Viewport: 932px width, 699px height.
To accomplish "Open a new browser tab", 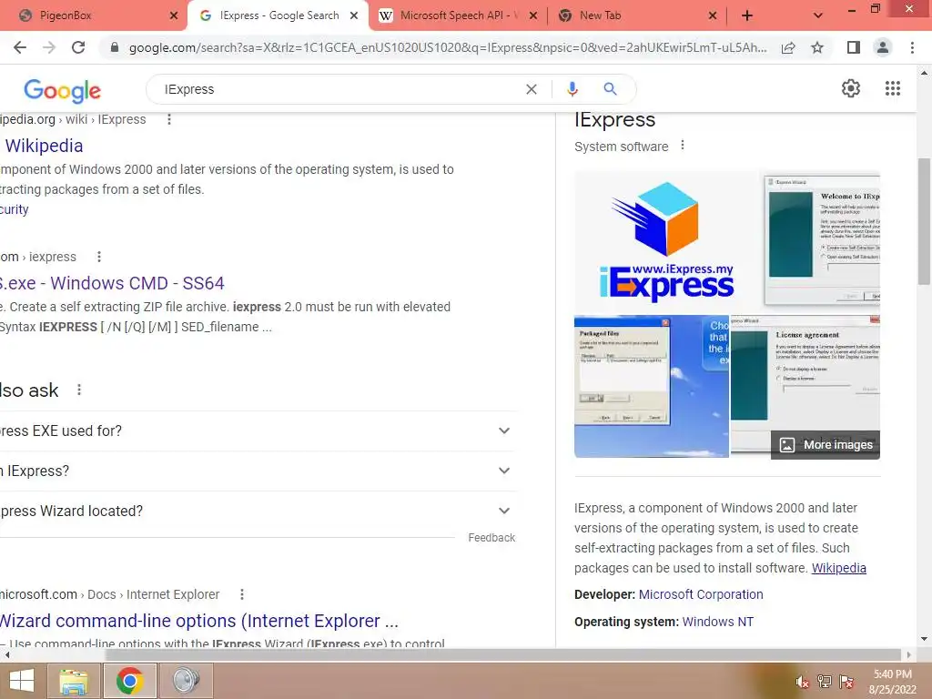I will tap(747, 15).
